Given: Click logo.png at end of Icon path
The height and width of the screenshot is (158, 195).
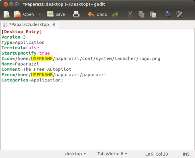Looking at the screenshot, I should pos(149,59).
